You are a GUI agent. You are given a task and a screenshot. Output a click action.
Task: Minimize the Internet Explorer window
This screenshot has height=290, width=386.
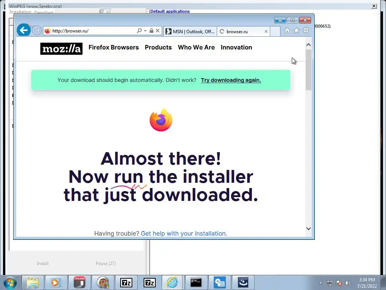280,20
